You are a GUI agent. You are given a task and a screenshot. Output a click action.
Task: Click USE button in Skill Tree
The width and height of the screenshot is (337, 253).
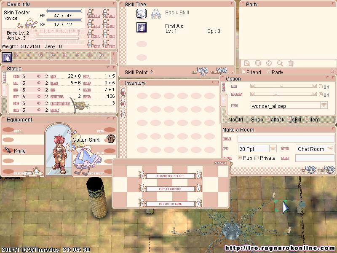click(200, 72)
